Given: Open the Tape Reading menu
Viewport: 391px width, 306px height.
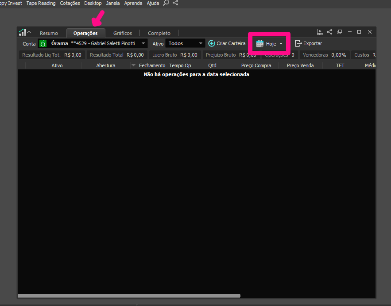Looking at the screenshot, I should coord(41,3).
